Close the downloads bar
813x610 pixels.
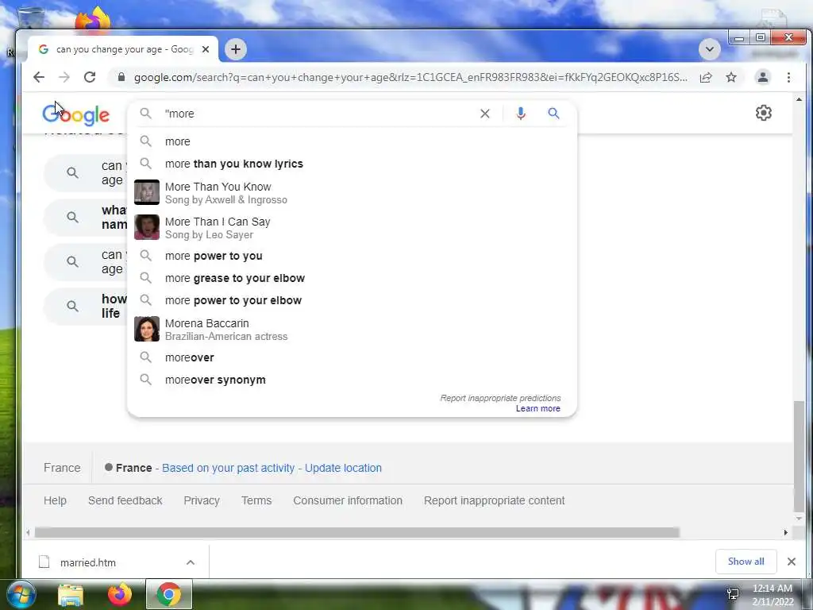coord(792,562)
